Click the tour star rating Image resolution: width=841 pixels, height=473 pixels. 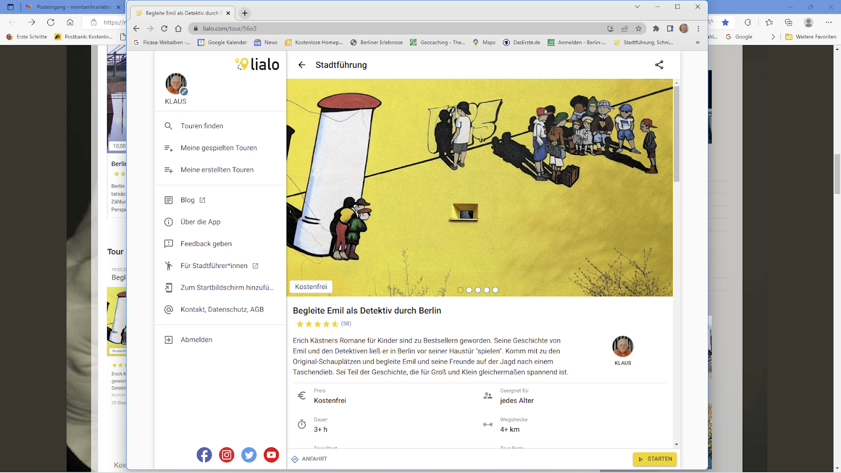pos(317,324)
